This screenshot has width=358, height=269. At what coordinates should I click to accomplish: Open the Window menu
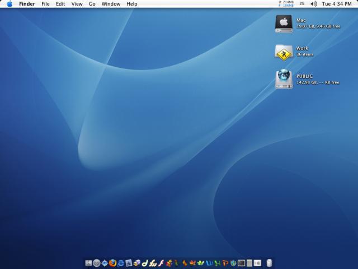tap(111, 4)
